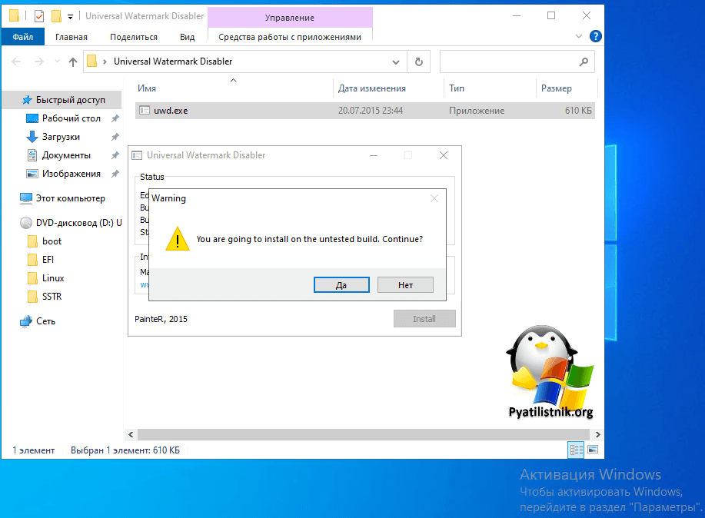Click the pin icon beside Документы

[115, 155]
